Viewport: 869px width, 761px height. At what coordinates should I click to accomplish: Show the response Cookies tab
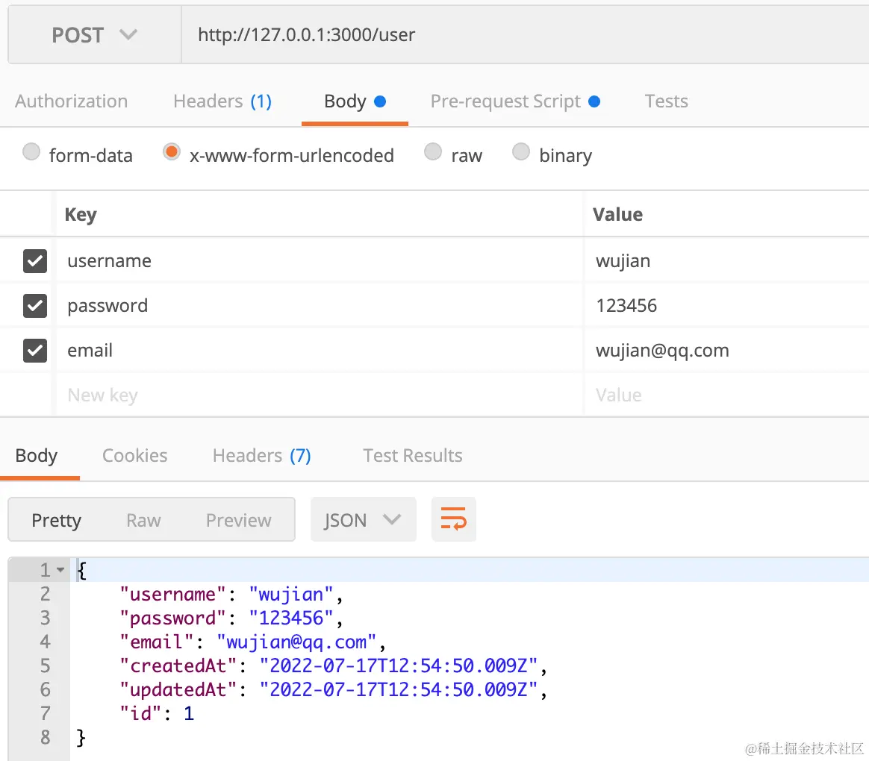coord(134,456)
